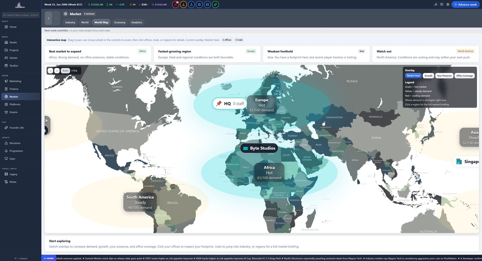Switch to the World tab
The width and height of the screenshot is (482, 261).
pyautogui.click(x=85, y=22)
